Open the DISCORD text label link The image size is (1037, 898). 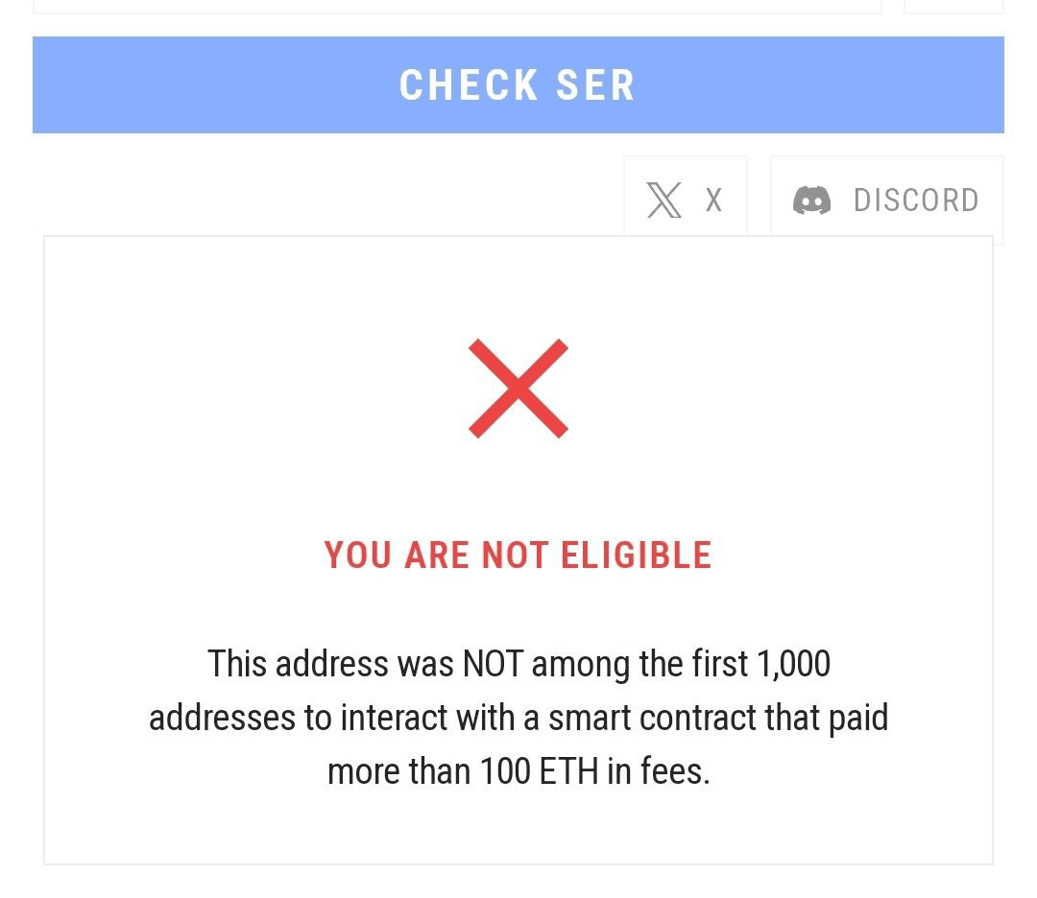pos(916,201)
